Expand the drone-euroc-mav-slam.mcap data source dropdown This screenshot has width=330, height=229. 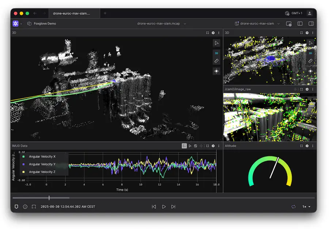(161, 23)
